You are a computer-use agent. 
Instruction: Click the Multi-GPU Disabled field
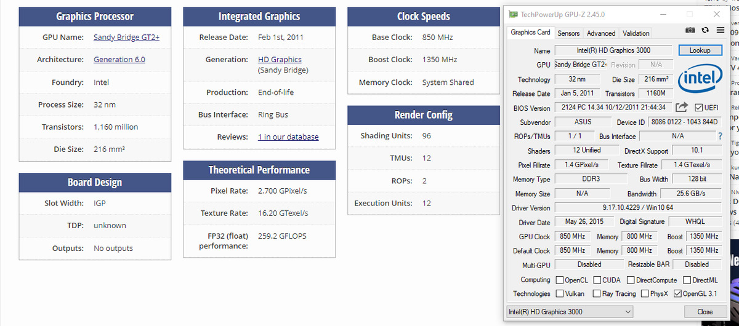tap(589, 264)
